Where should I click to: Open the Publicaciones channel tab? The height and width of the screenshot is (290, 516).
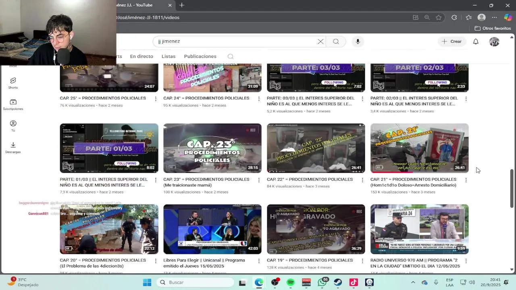click(200, 56)
